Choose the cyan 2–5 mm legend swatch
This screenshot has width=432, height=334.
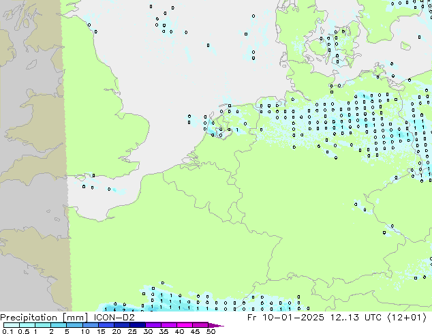coord(59,325)
